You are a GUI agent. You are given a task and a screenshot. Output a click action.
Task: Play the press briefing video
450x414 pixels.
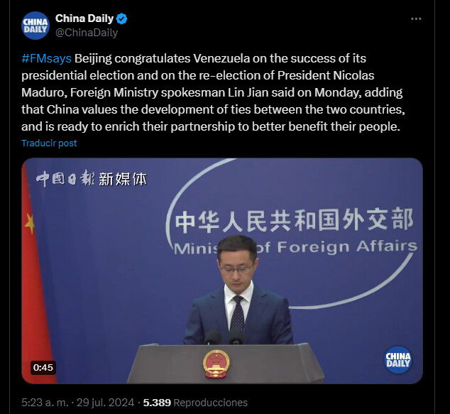coord(222,271)
